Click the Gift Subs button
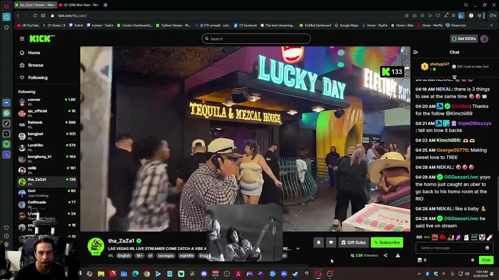 point(353,242)
